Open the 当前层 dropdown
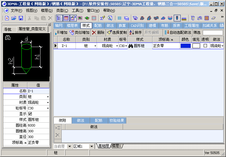The height and width of the screenshot is (157, 226). point(69,146)
